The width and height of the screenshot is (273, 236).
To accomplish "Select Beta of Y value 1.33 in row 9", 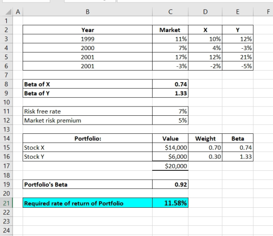I will (170, 93).
